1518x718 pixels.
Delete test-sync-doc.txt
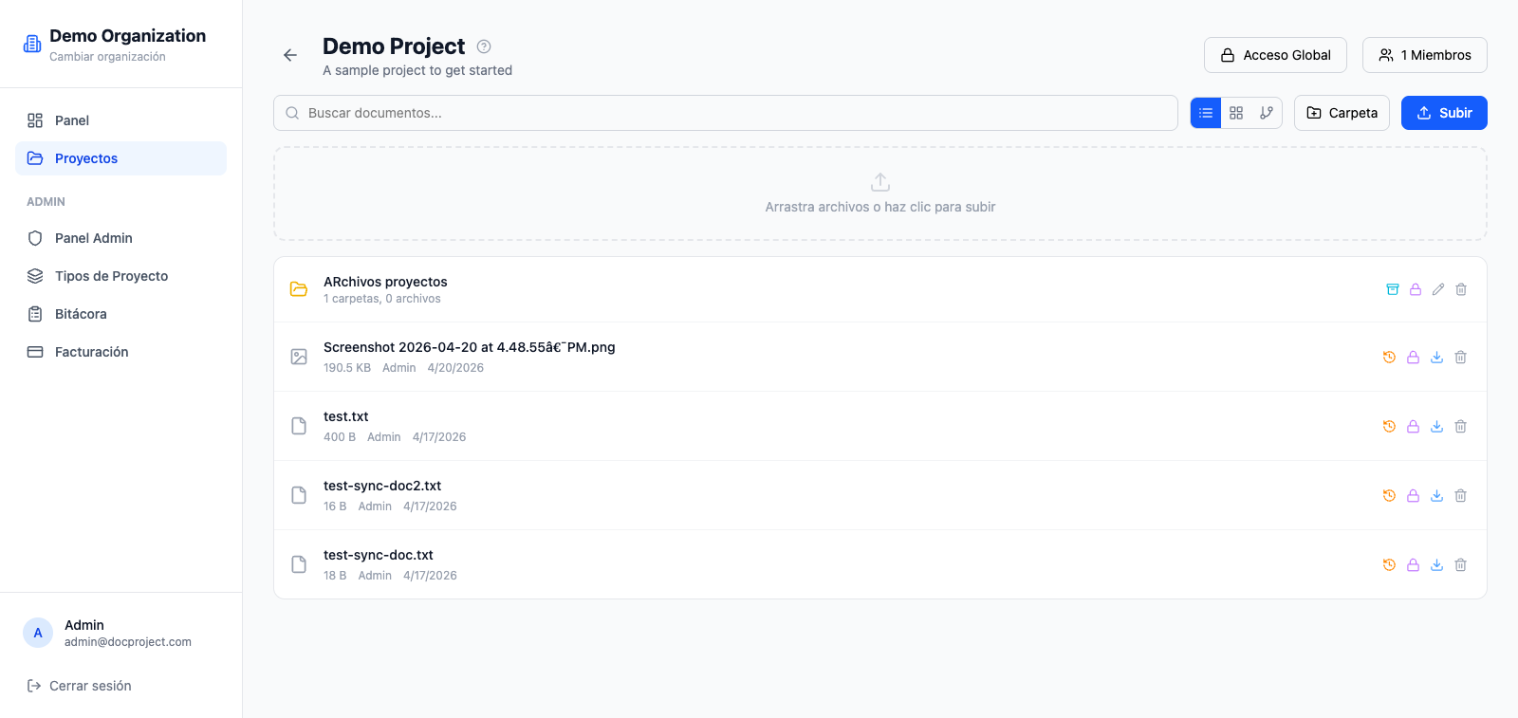click(1461, 565)
